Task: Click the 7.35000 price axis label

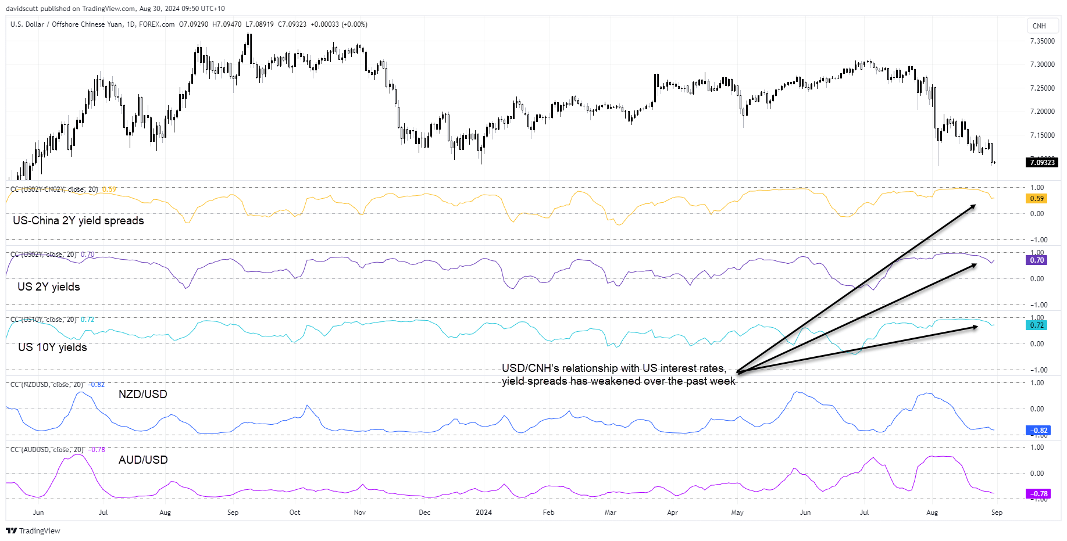Action: 1042,41
